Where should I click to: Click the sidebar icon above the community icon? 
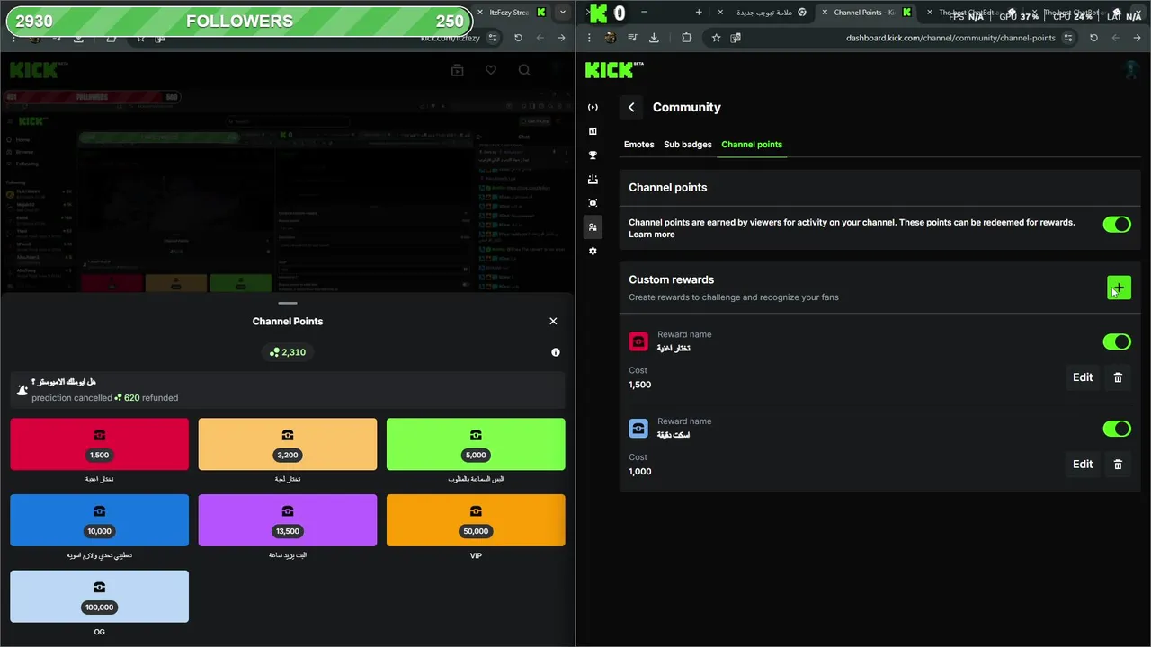point(593,203)
